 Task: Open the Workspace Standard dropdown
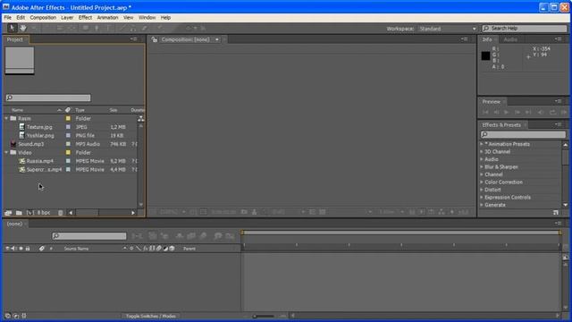click(x=448, y=29)
